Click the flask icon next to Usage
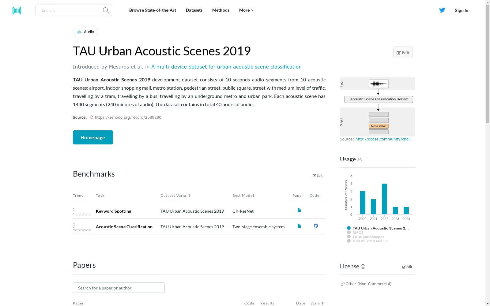 click(360, 159)
